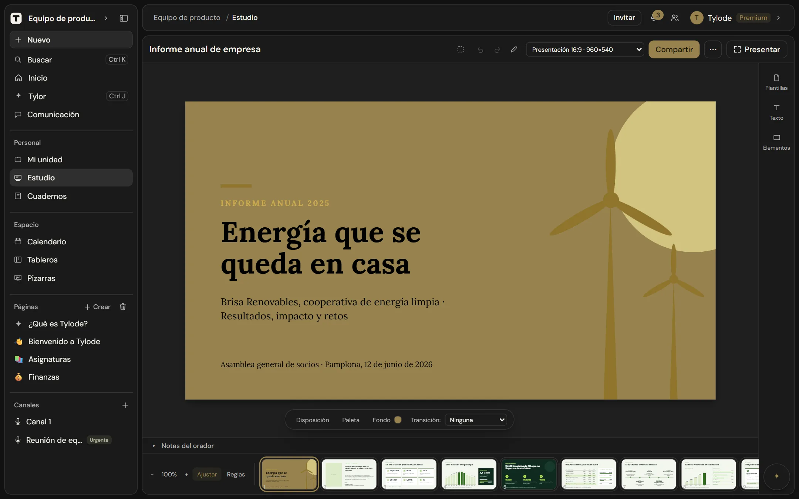799x499 pixels.
Task: Select the Texto tool
Action: 776,112
